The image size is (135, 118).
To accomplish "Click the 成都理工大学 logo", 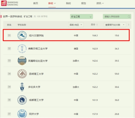I will 22,100.
